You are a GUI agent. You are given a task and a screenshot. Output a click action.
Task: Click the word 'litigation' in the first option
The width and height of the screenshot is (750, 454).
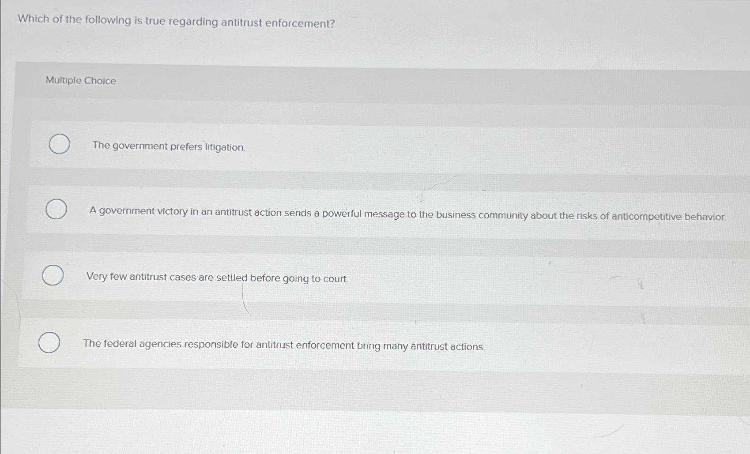pos(225,146)
